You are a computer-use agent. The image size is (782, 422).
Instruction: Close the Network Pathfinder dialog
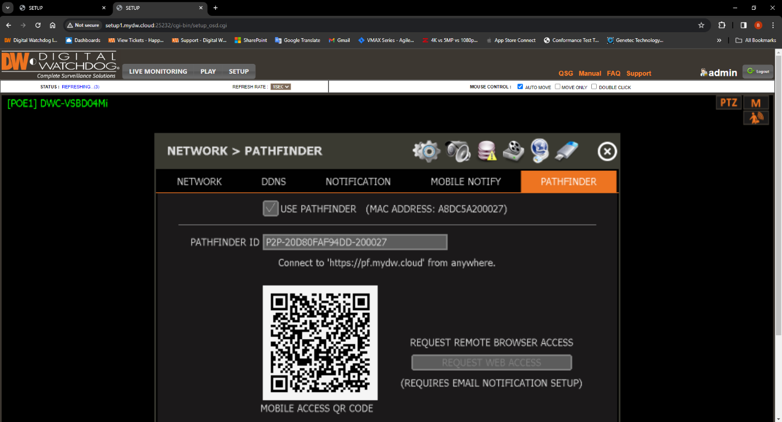pos(607,152)
